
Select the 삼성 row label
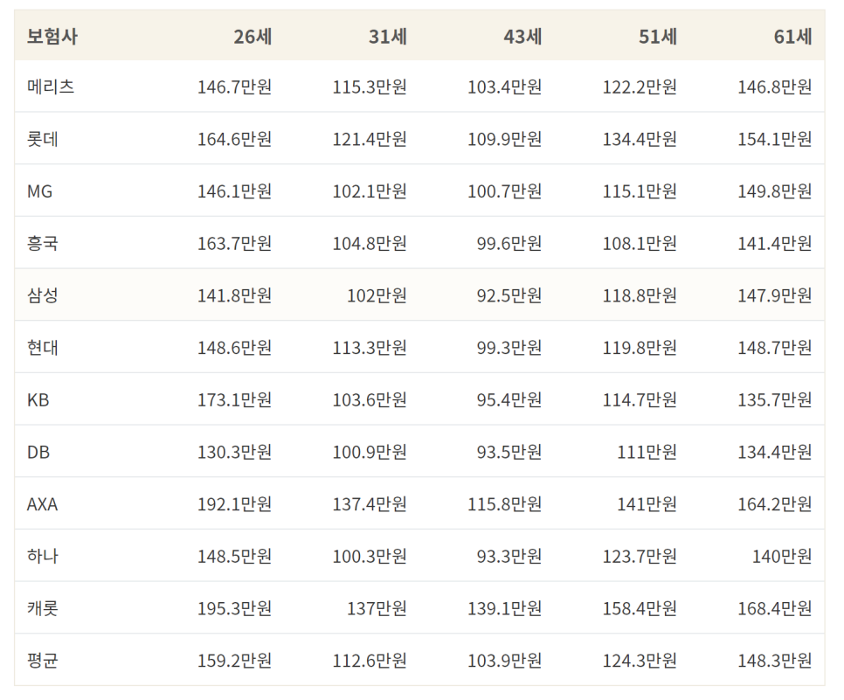[x=43, y=295]
